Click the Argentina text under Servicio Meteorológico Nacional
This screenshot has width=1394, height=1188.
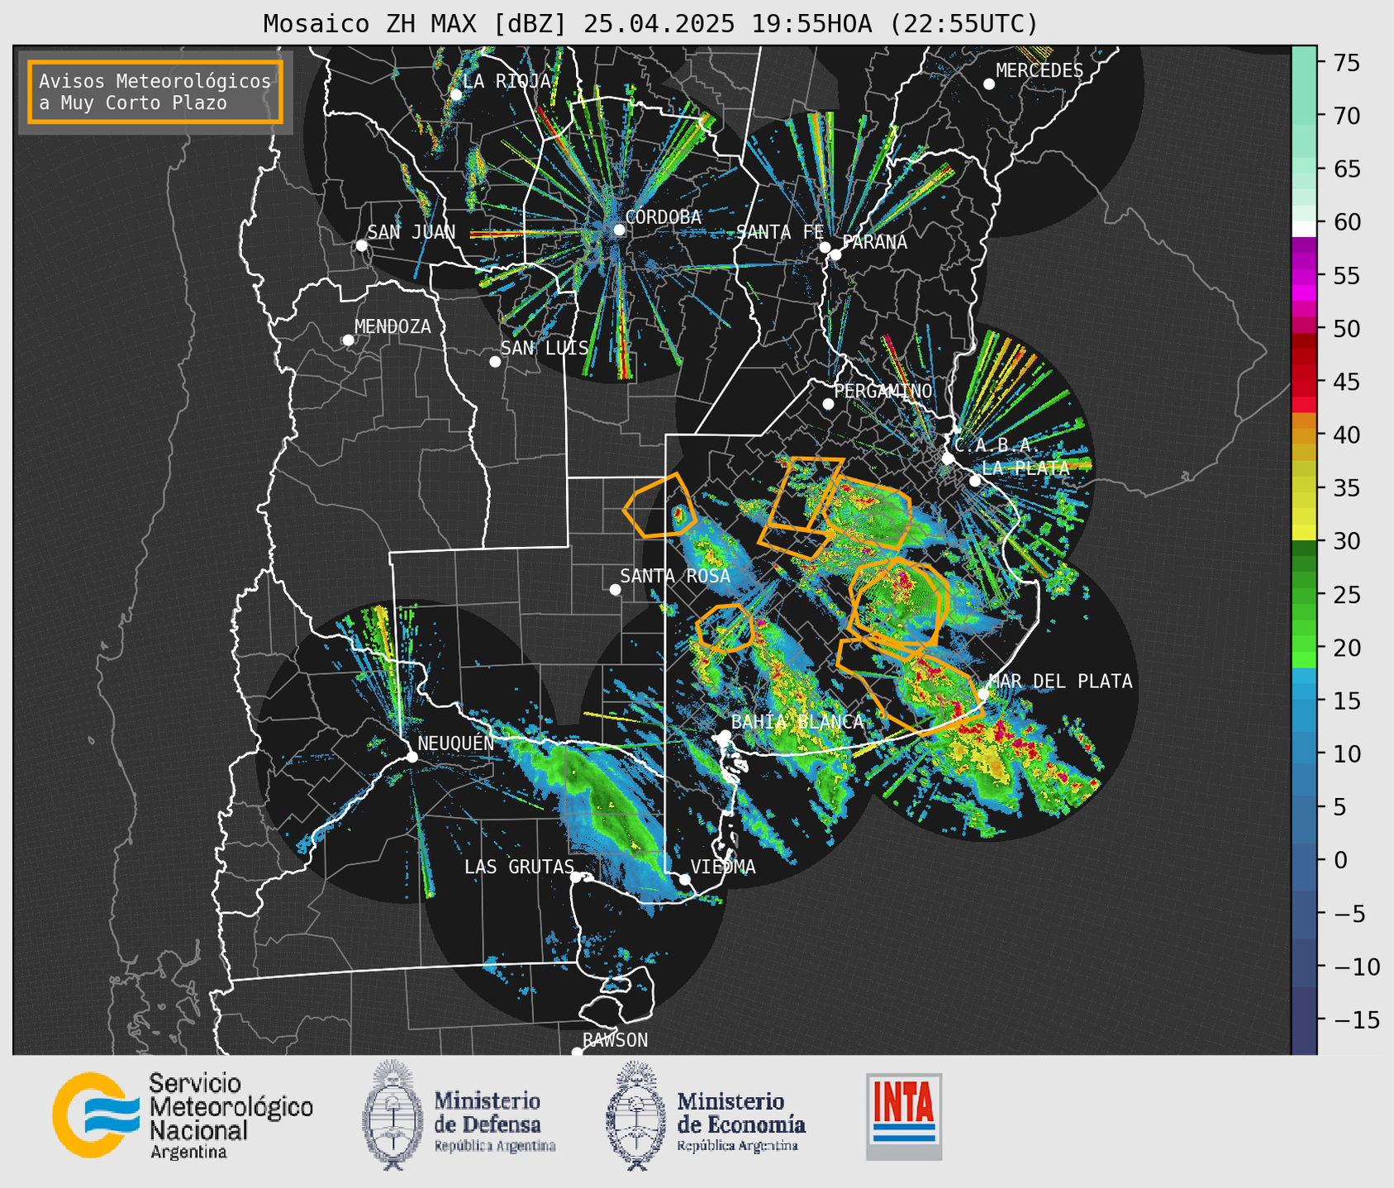[188, 1153]
